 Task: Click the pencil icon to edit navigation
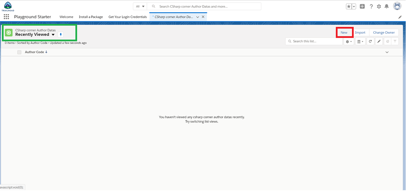tap(400, 17)
